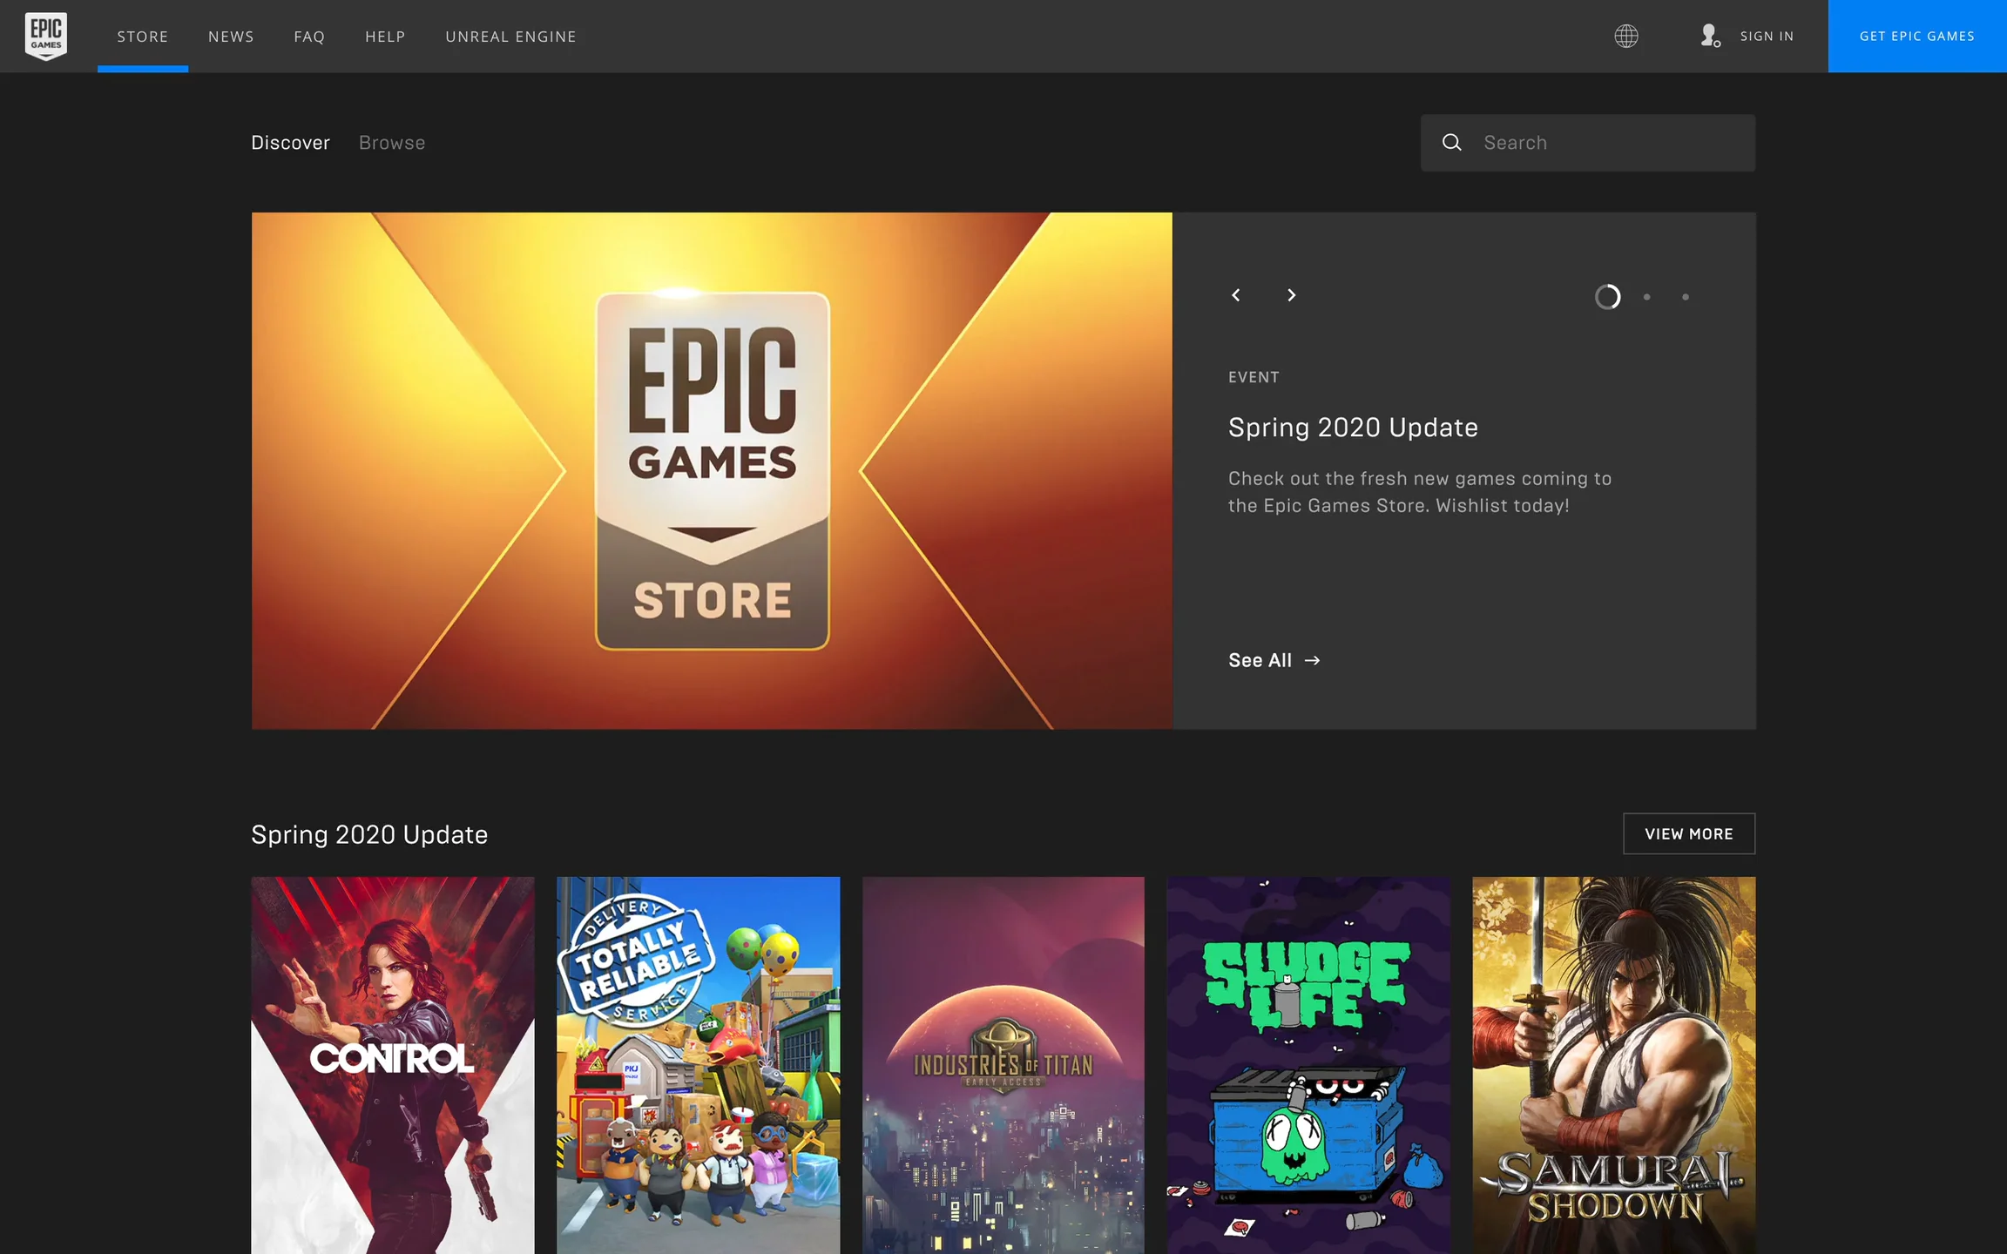Viewport: 2007px width, 1254px height.
Task: Switch to the Discover tab
Action: click(290, 143)
